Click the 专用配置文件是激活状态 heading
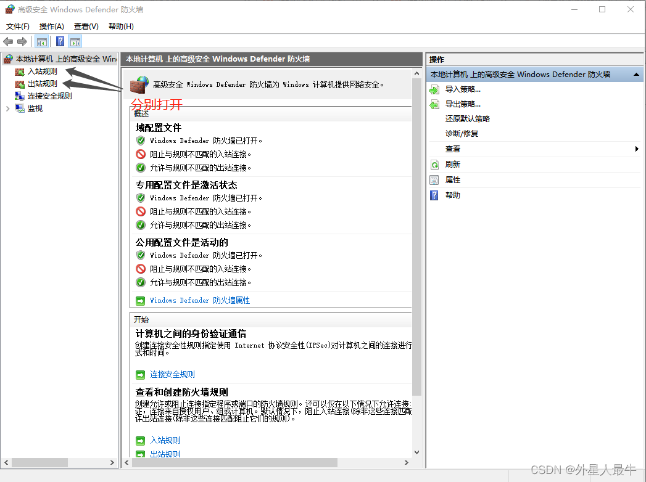This screenshot has width=646, height=482. [186, 186]
